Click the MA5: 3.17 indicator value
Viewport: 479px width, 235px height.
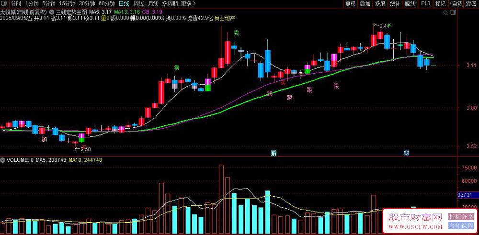(101, 12)
